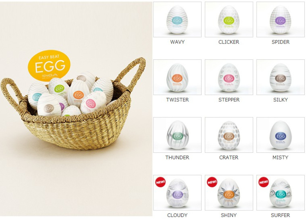The image size is (306, 219).
Task: Click the WAVY text label
Action: [x=177, y=42]
